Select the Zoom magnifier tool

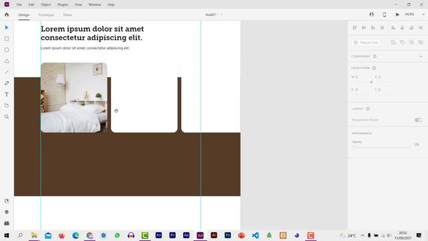(x=7, y=116)
